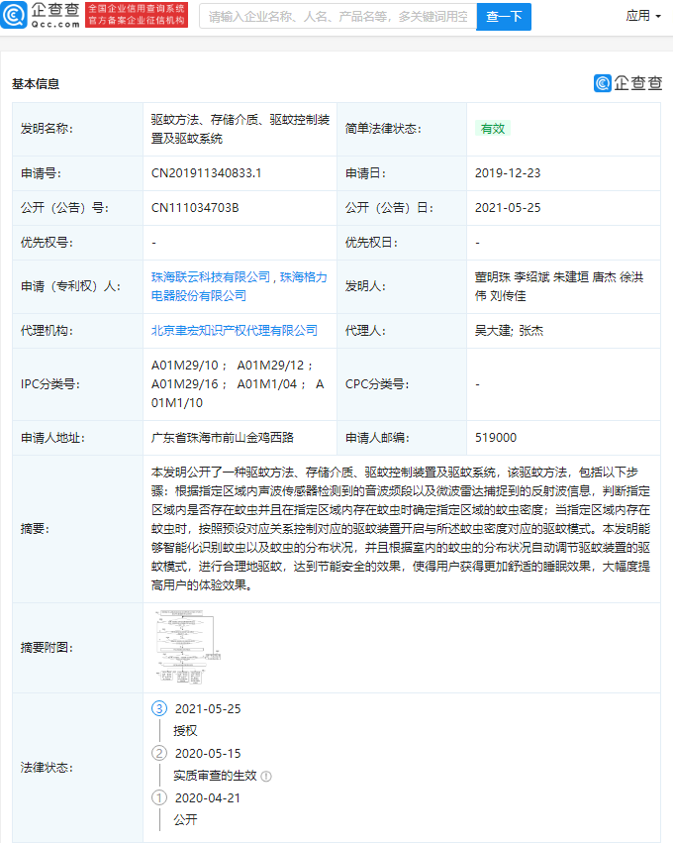Click the 2020-04-21 公开 status entry

[185, 820]
